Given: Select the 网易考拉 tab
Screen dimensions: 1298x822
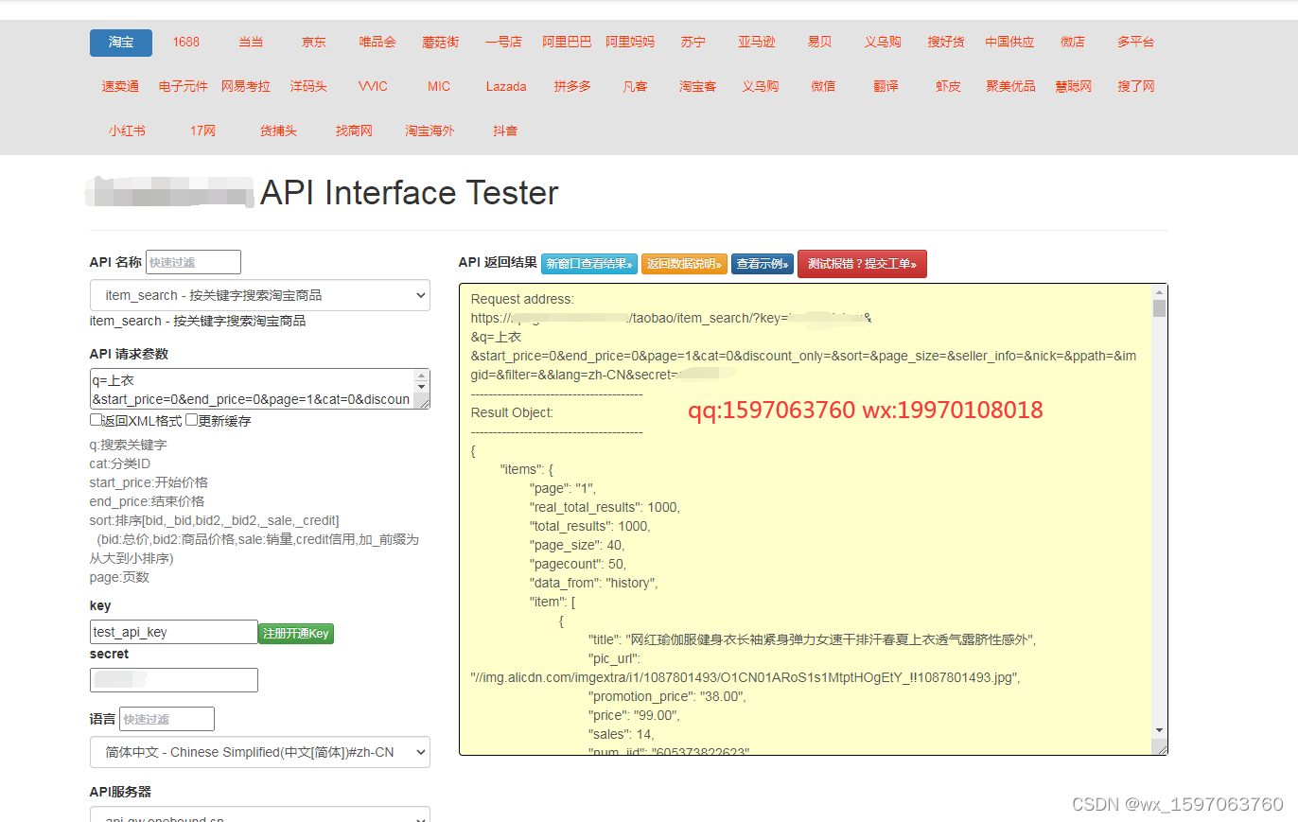Looking at the screenshot, I should (246, 87).
